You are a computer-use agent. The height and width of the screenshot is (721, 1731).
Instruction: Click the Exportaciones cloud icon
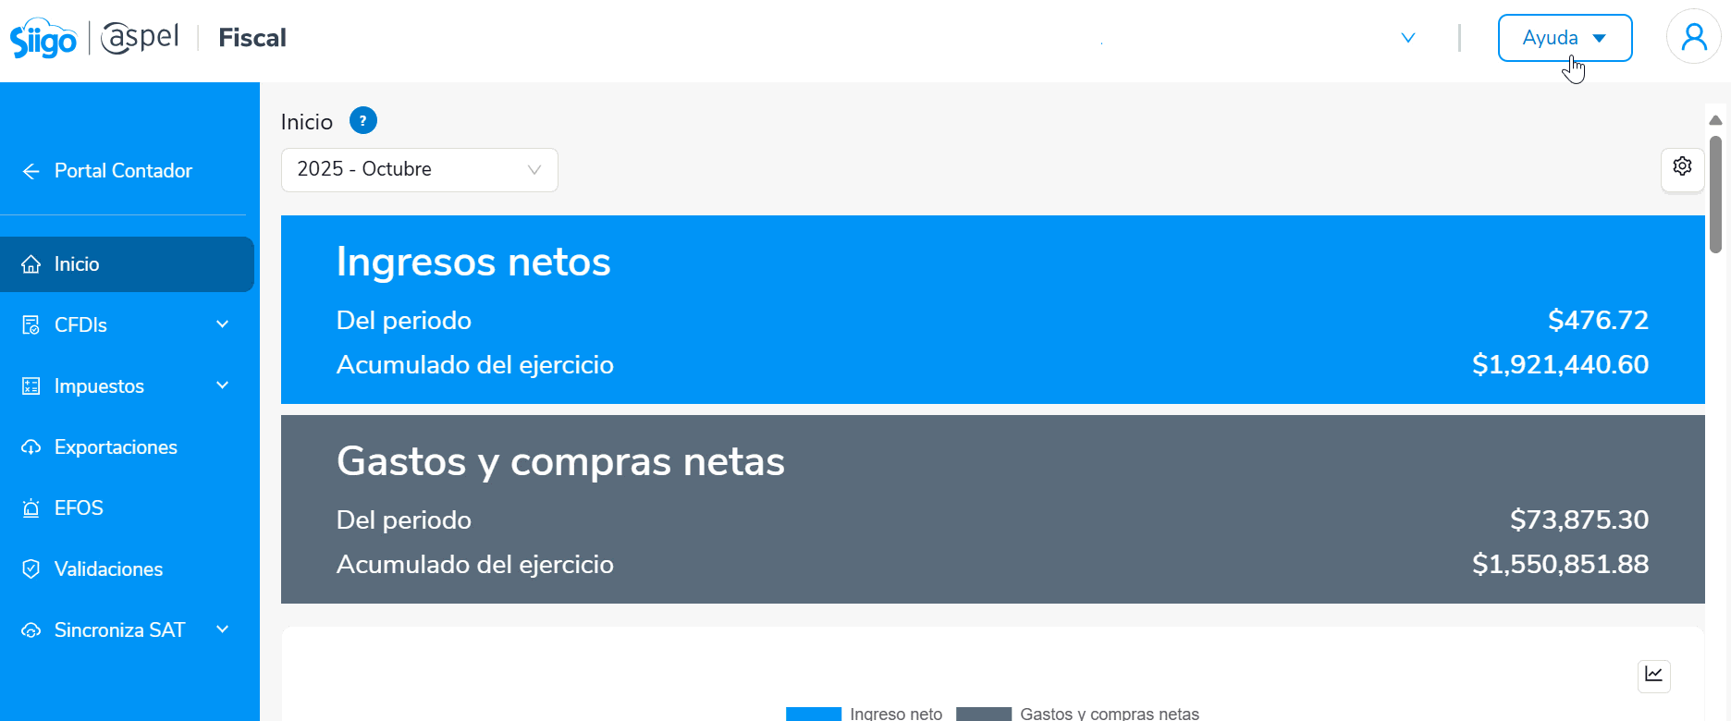[x=31, y=447]
